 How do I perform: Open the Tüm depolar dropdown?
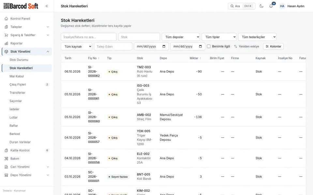click(181, 37)
